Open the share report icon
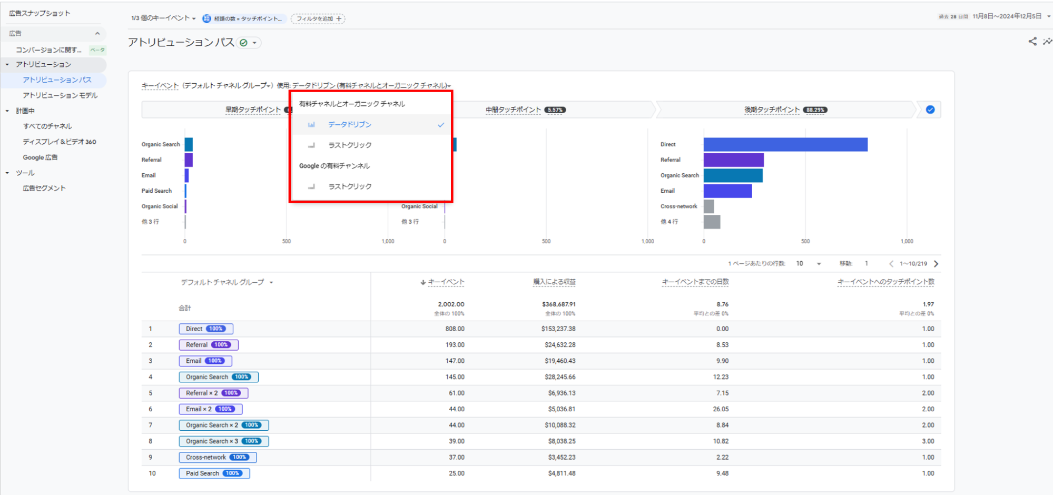The height and width of the screenshot is (495, 1053). coord(1032,42)
